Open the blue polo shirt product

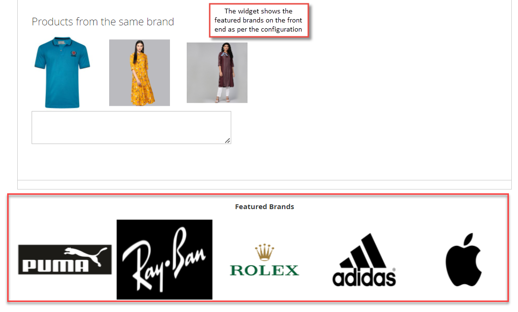(x=62, y=72)
